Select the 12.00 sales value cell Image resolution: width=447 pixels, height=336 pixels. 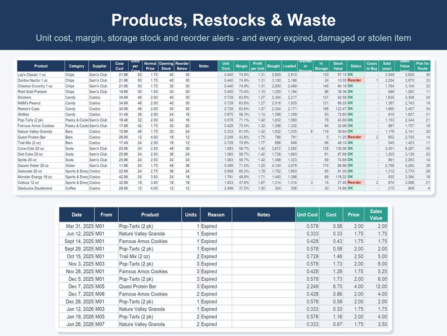point(376,286)
